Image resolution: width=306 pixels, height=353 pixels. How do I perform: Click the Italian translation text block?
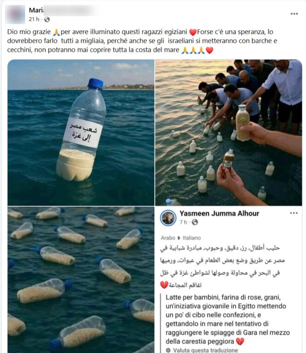coord(228,319)
